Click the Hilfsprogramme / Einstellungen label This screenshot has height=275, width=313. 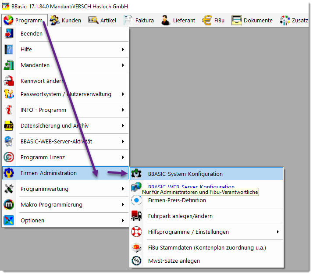click(x=189, y=232)
